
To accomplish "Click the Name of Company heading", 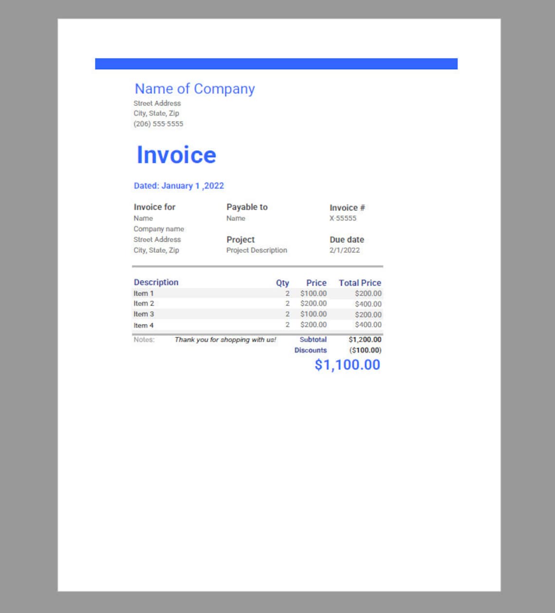I will 194,89.
